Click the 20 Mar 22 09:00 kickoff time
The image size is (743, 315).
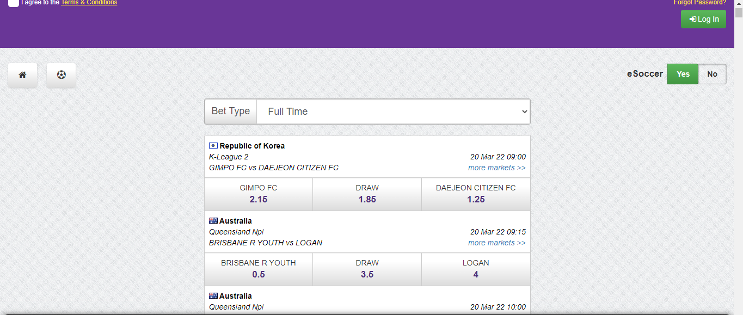[x=498, y=157]
